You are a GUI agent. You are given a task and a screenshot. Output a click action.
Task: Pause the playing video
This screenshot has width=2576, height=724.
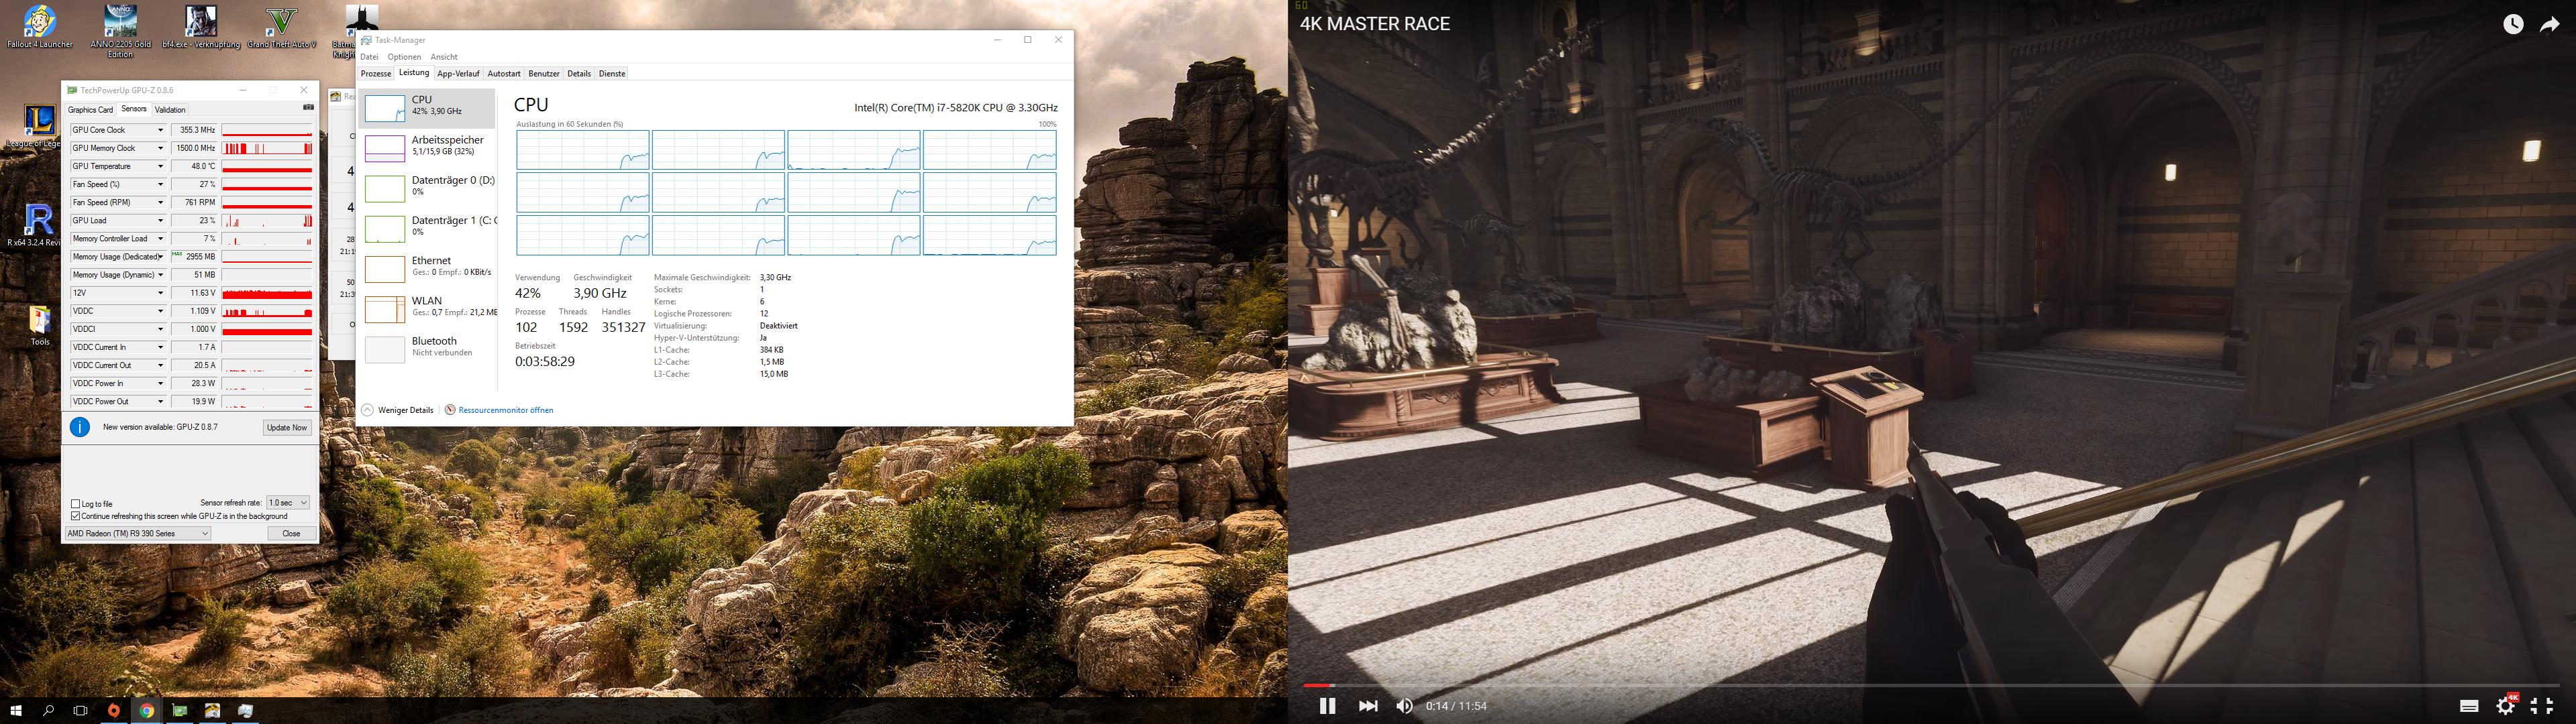click(x=1327, y=706)
